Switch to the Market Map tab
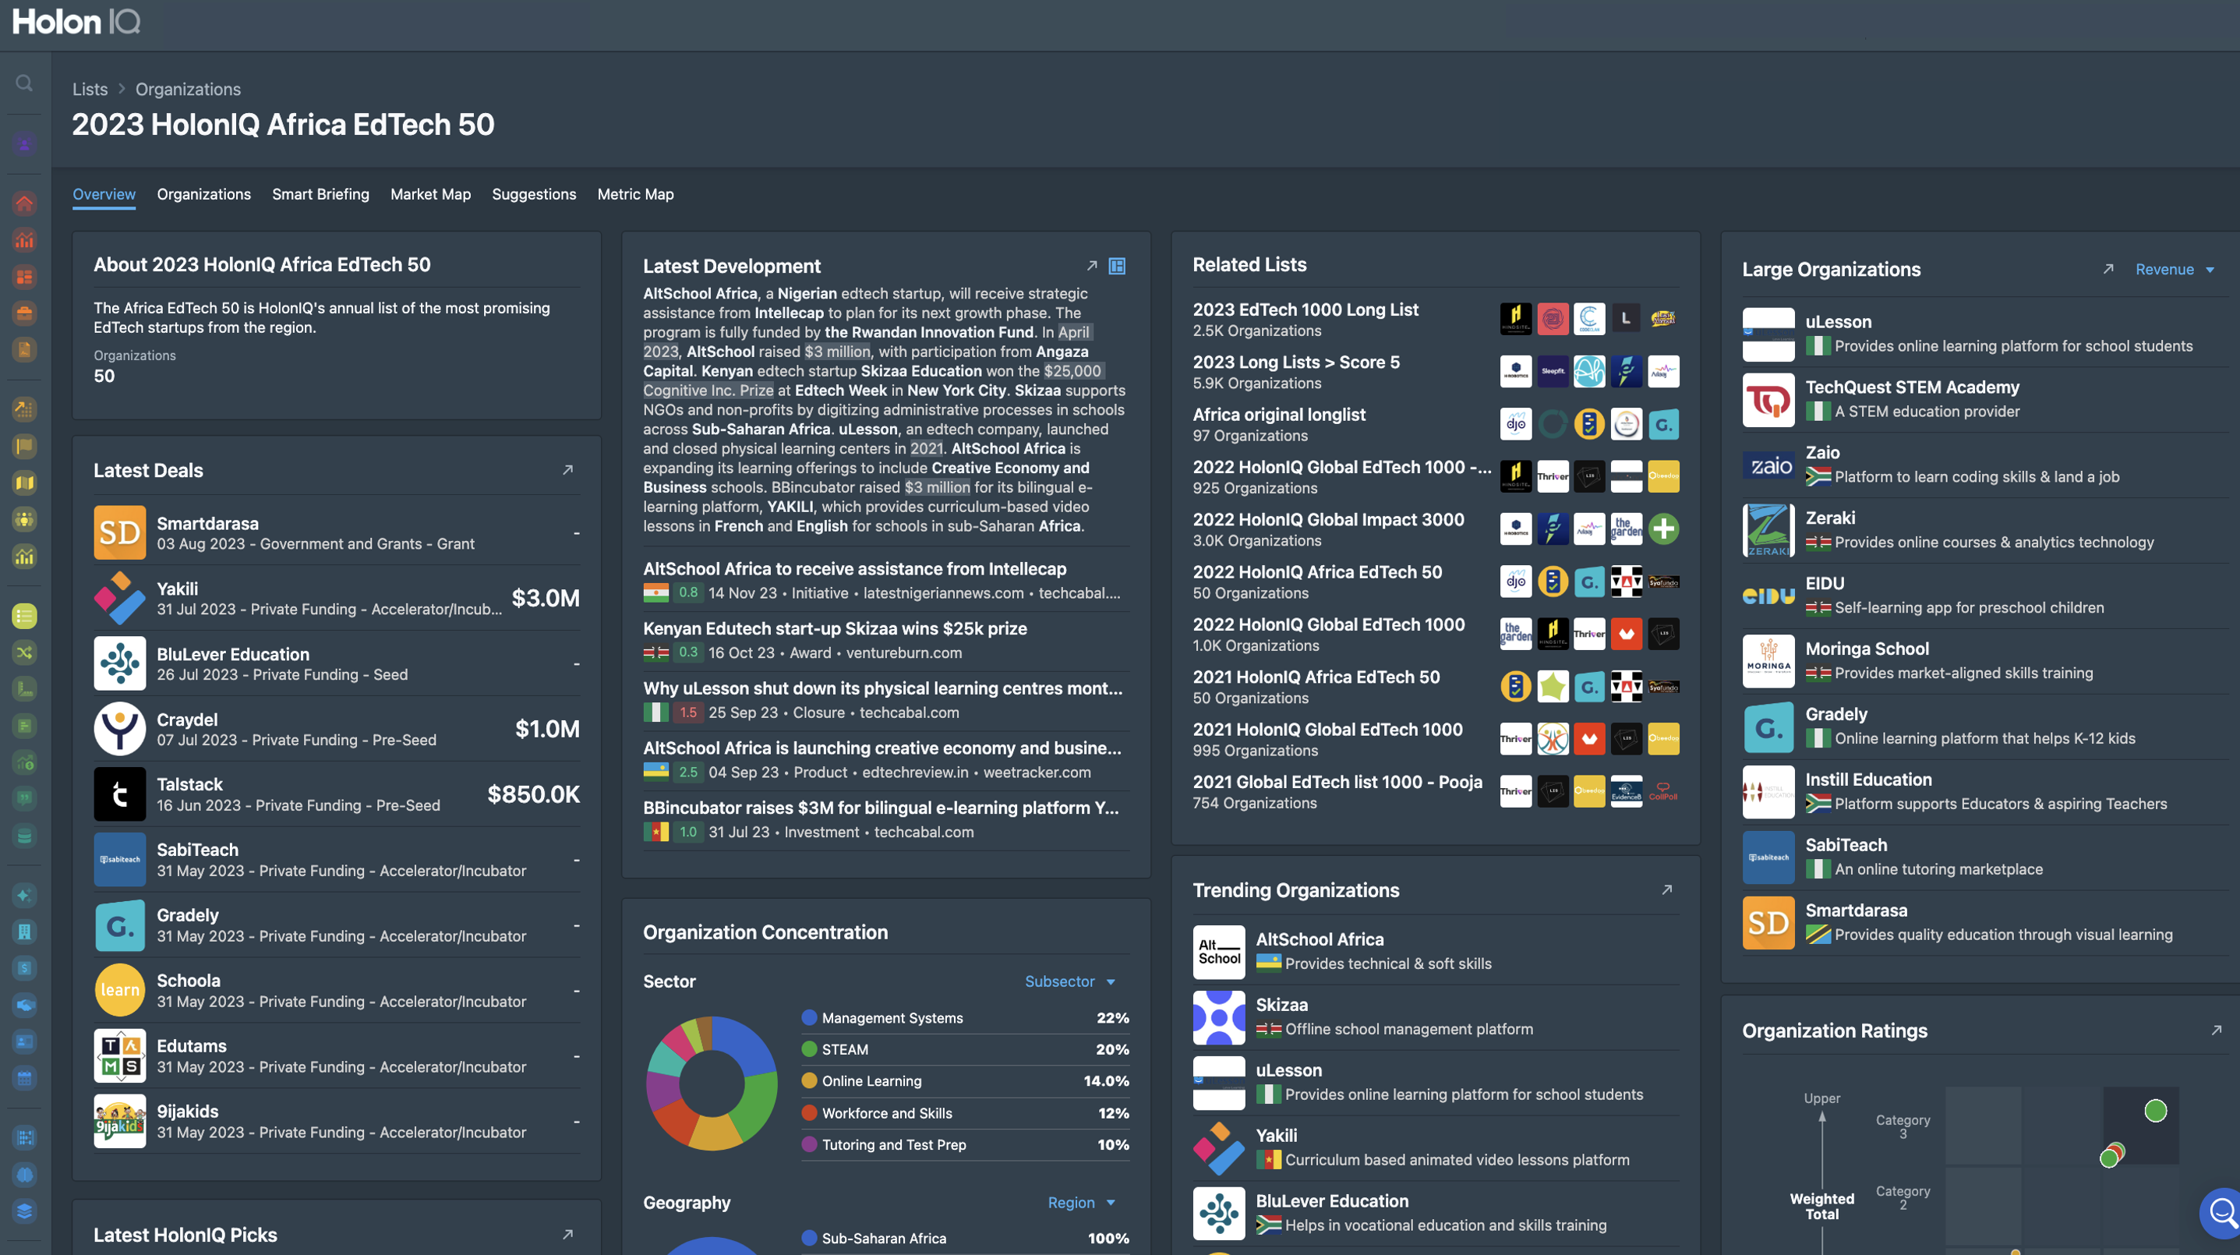 coord(430,194)
